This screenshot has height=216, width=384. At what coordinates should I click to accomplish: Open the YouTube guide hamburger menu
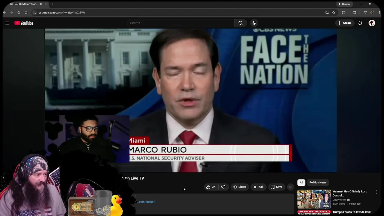pos(7,23)
